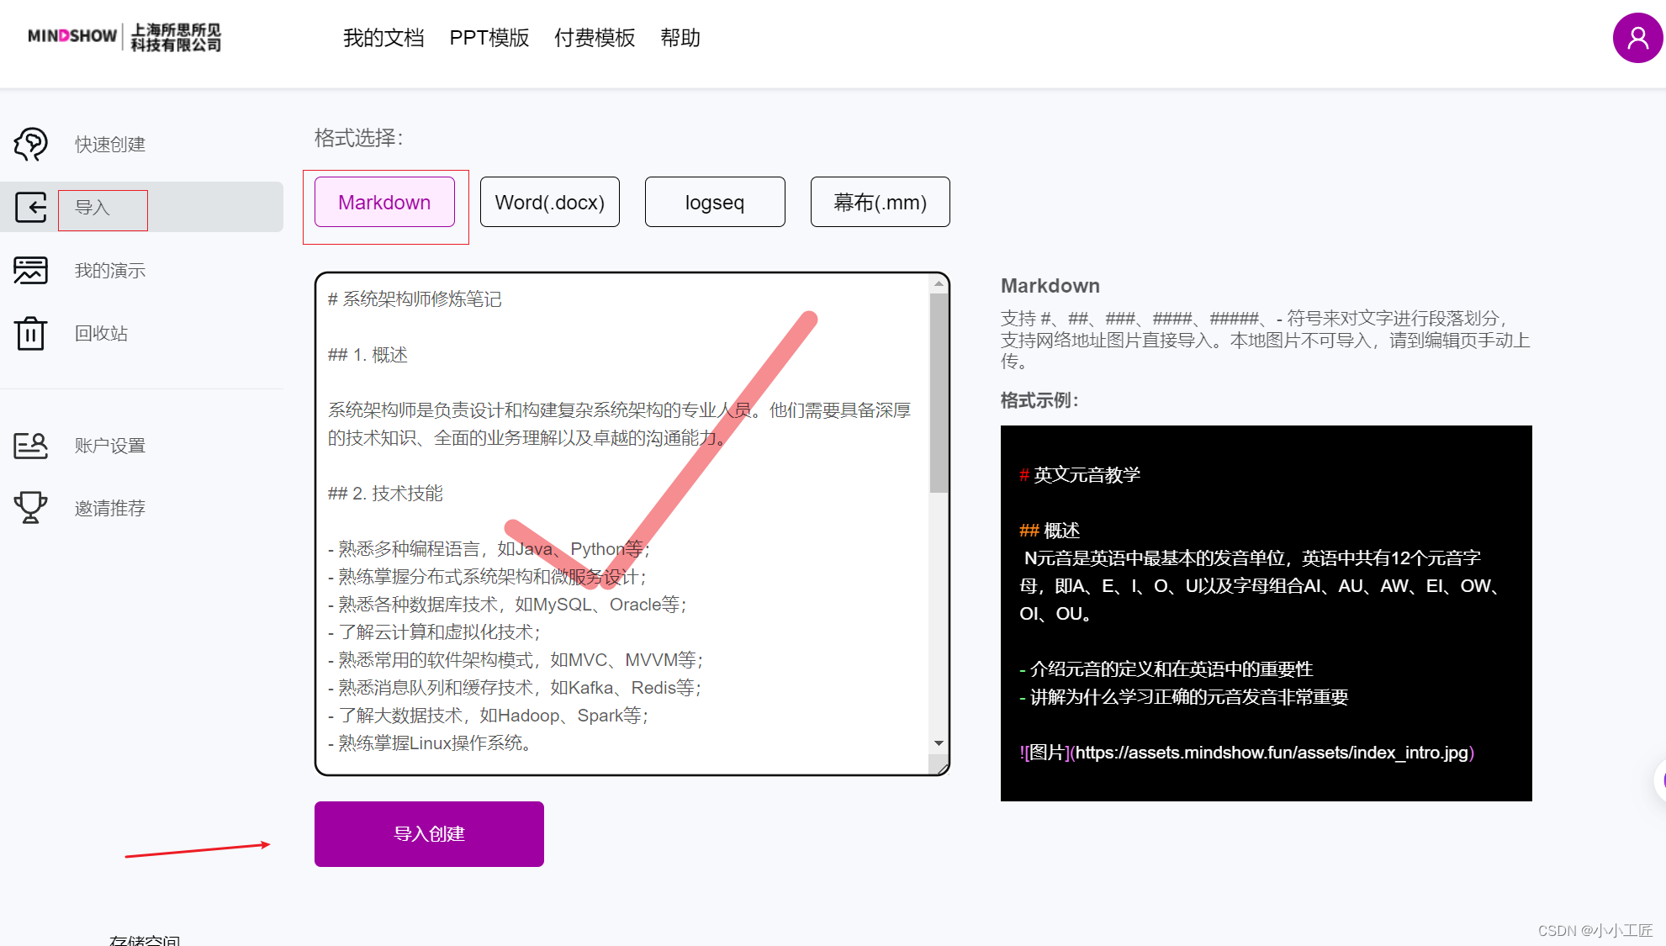
Task: Open PPT模版 in top navigation
Action: click(489, 38)
